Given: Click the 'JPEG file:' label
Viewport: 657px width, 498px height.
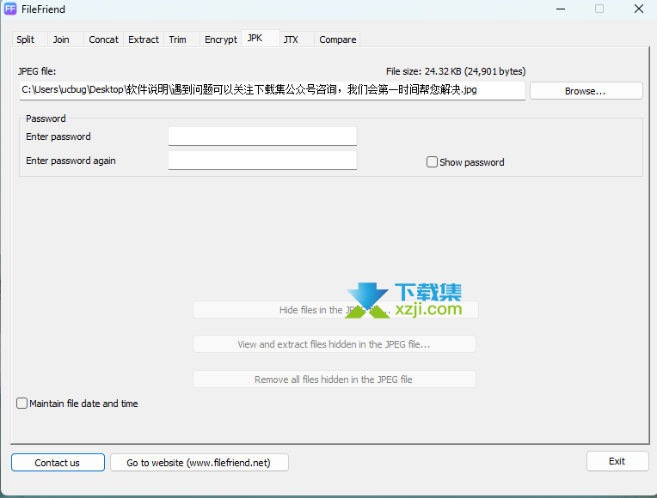Looking at the screenshot, I should (37, 71).
